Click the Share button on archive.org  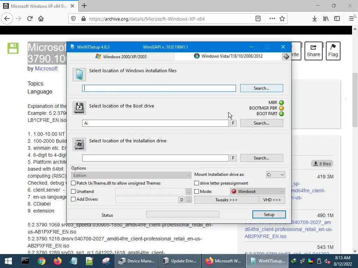click(x=314, y=51)
